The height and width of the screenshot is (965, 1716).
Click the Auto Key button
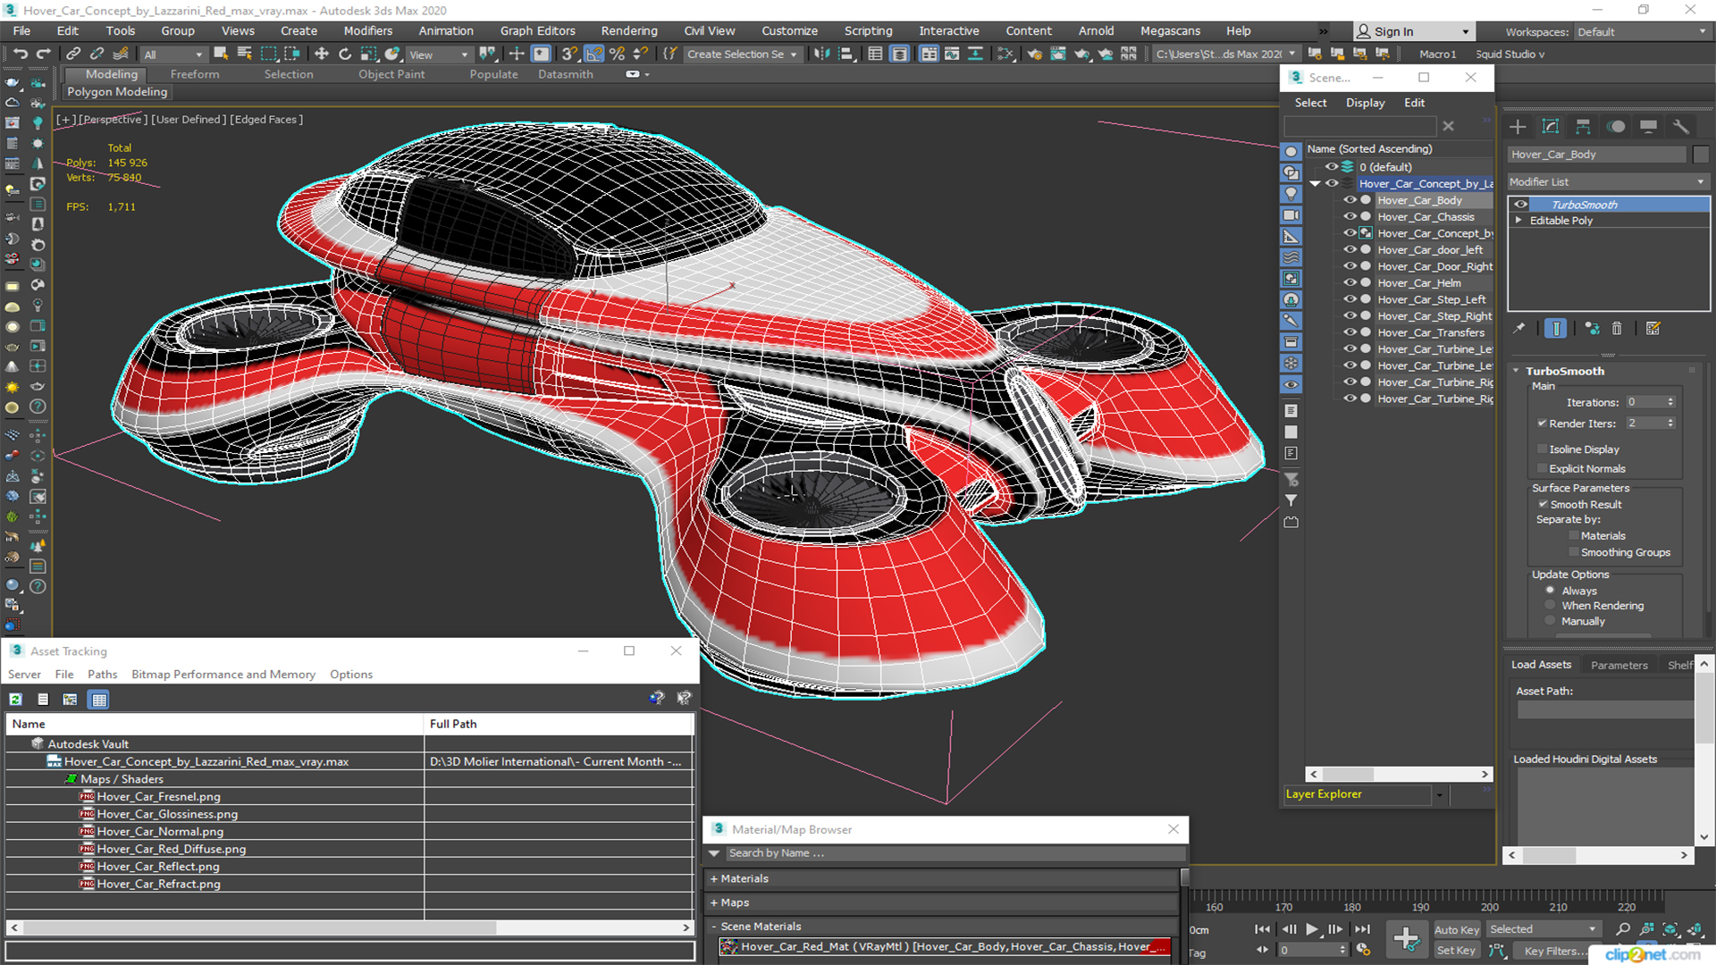tap(1457, 930)
